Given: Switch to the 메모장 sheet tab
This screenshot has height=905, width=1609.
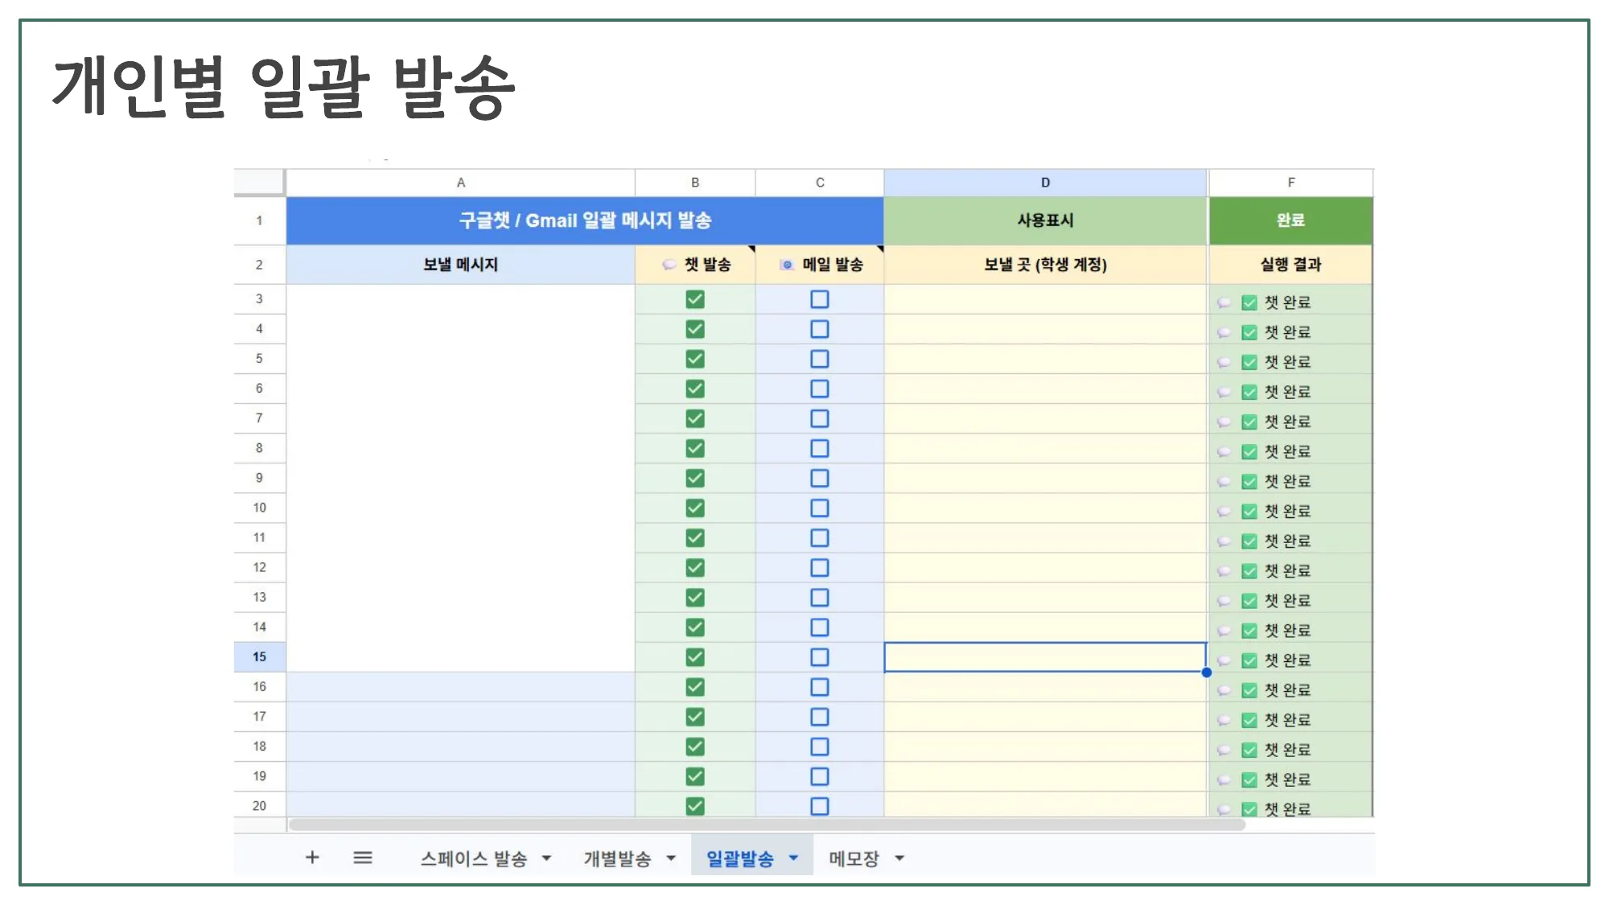Looking at the screenshot, I should 854,858.
